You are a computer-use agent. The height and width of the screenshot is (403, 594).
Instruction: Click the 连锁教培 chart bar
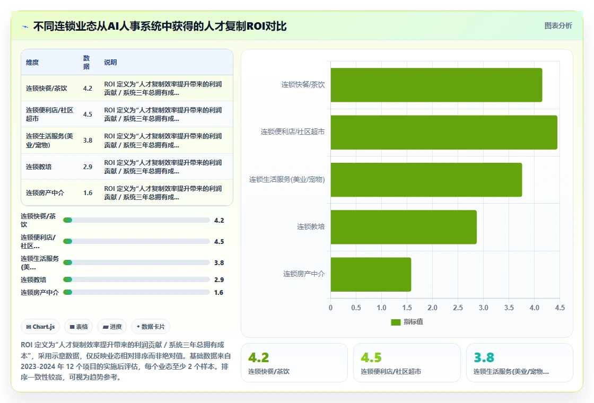[404, 227]
